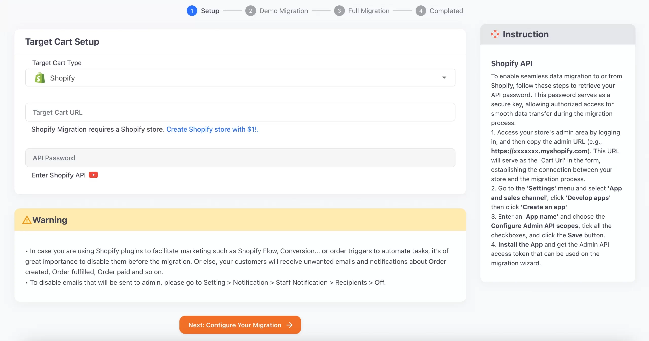Click the Instruction panel heading
This screenshot has height=341, width=649.
coord(526,34)
